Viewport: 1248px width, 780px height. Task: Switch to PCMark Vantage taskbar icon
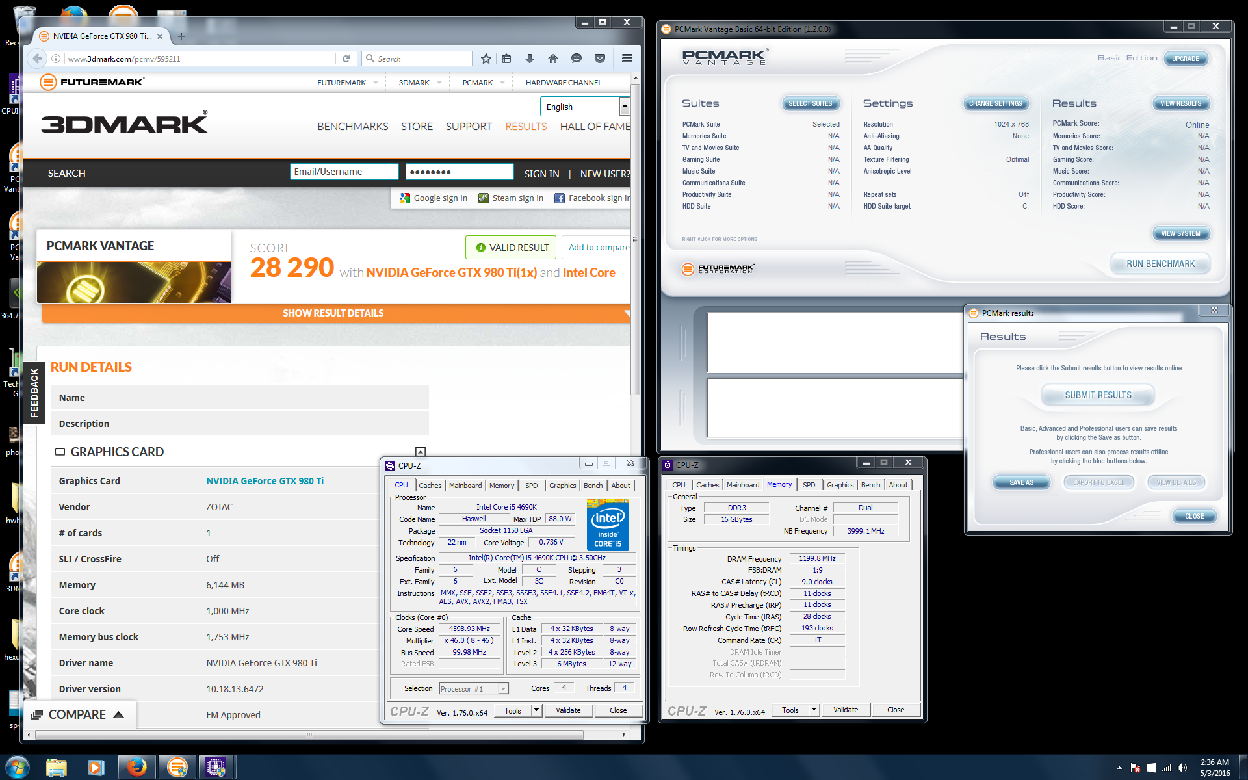click(177, 768)
